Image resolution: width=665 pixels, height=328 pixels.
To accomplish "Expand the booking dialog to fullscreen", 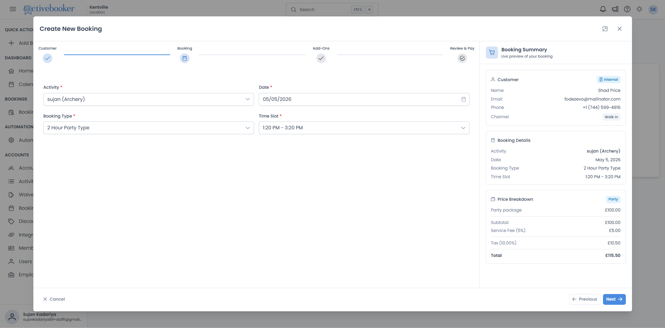I will pyautogui.click(x=605, y=29).
